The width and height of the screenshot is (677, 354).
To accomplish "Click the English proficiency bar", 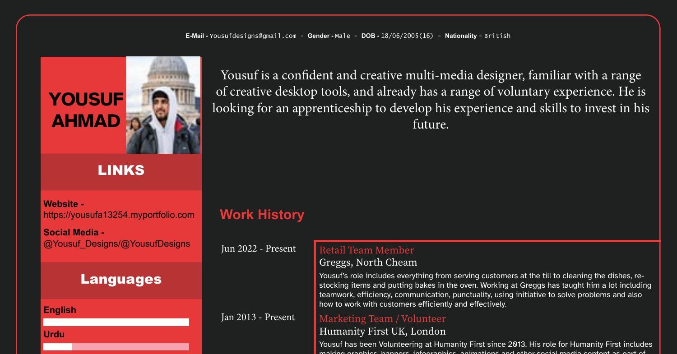I will pyautogui.click(x=116, y=322).
